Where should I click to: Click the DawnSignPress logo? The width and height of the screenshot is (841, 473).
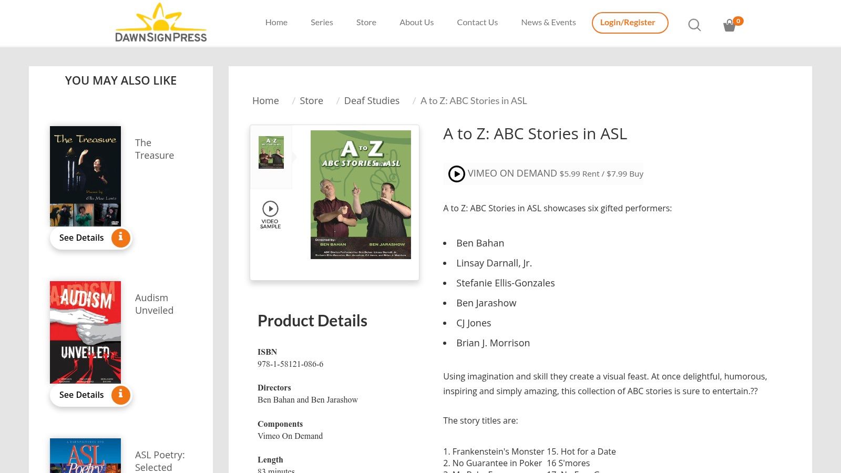coord(161,22)
